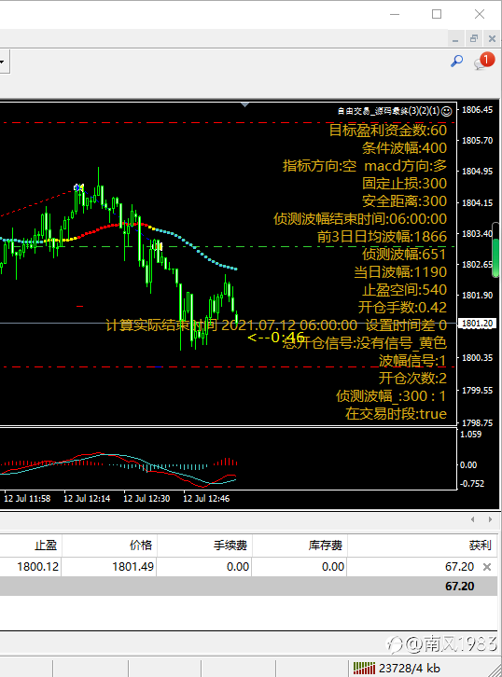This screenshot has height=677, width=502.
Task: Minimize the main application window
Action: (x=395, y=14)
